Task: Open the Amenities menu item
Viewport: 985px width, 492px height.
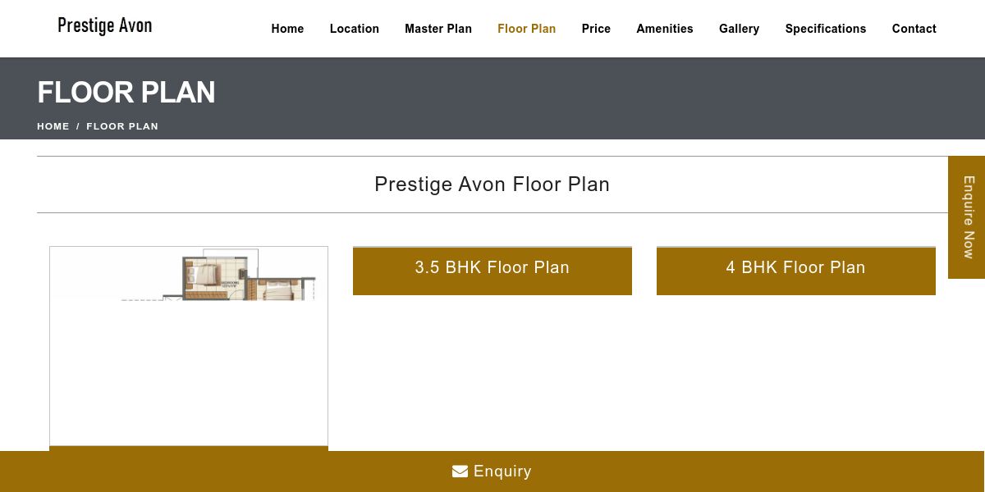Action: coord(665,29)
